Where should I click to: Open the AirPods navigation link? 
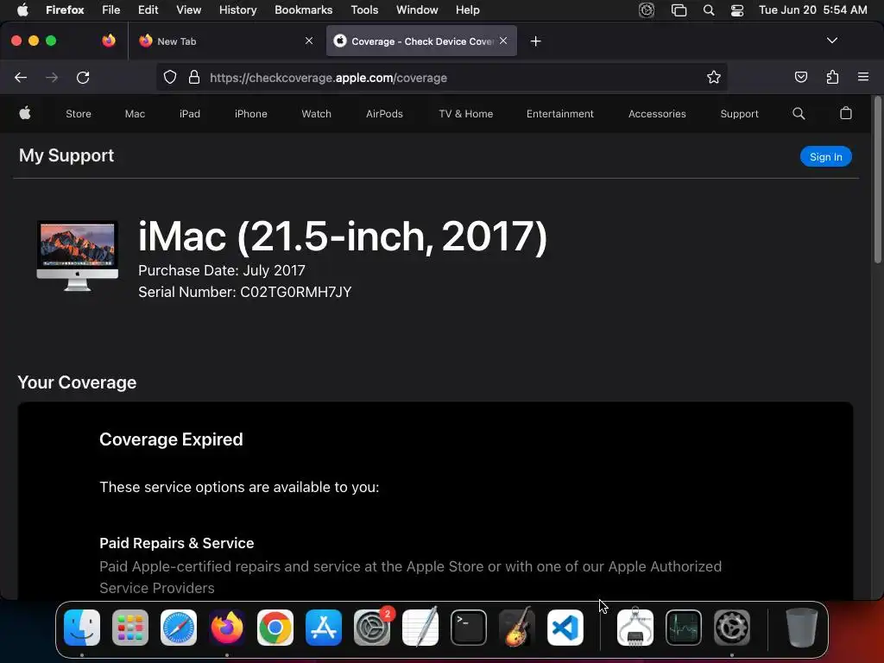click(x=384, y=114)
